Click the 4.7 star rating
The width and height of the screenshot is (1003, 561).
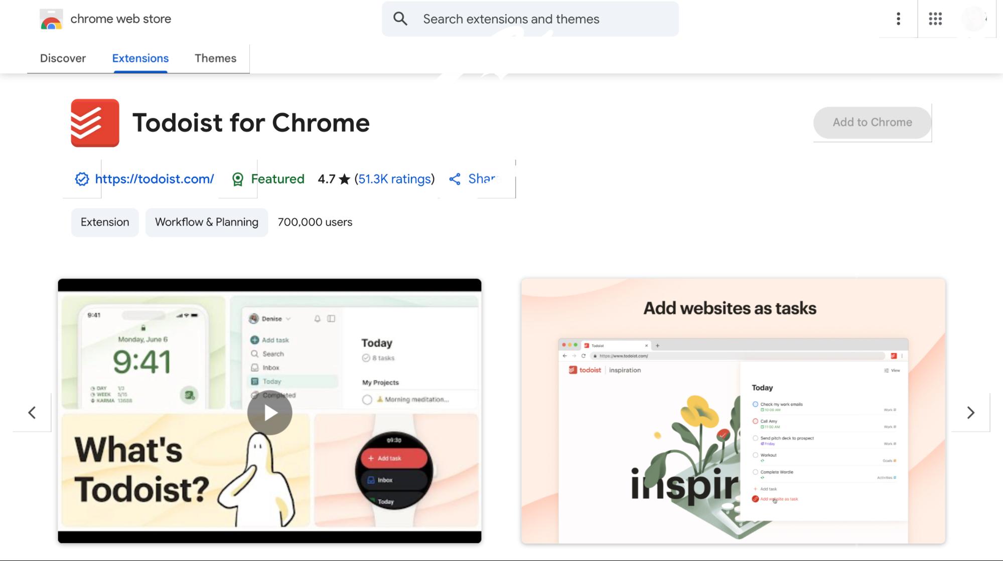point(334,179)
